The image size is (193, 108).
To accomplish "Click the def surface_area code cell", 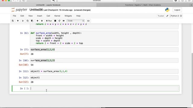I will [x=104, y=38].
